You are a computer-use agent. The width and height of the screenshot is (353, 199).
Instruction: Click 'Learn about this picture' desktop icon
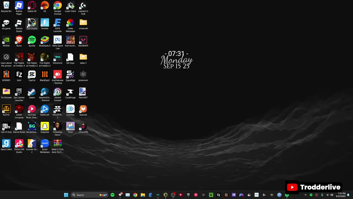coord(6,60)
